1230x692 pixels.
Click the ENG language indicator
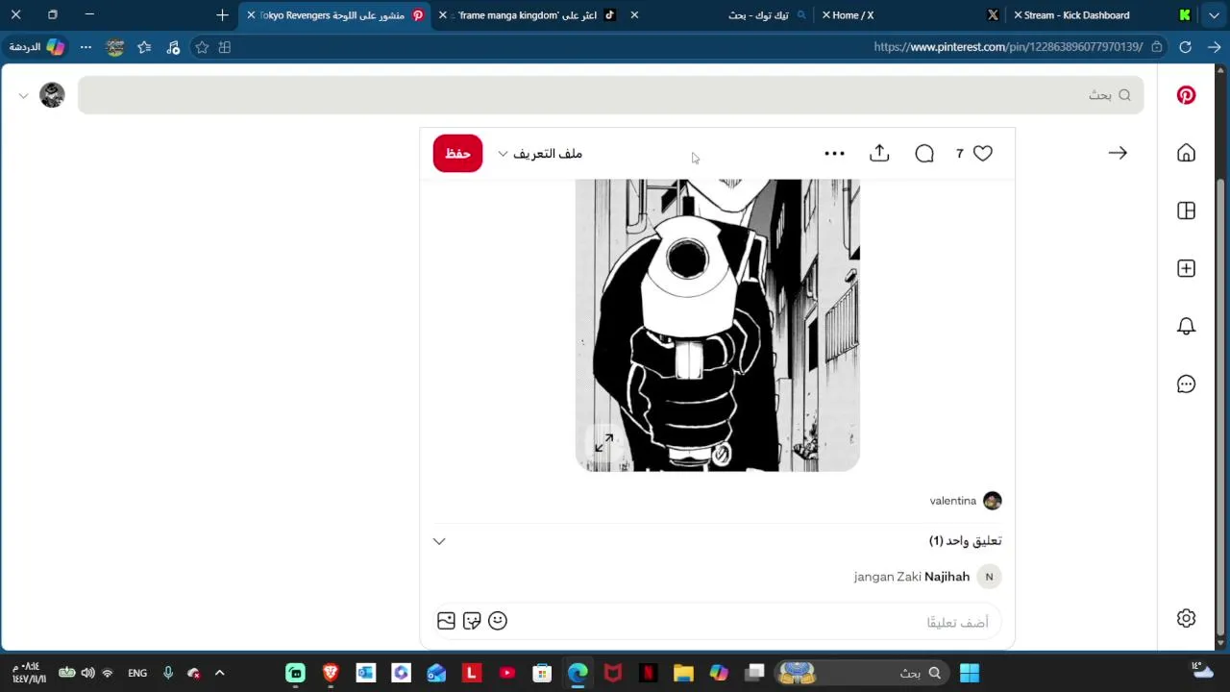[x=137, y=673]
